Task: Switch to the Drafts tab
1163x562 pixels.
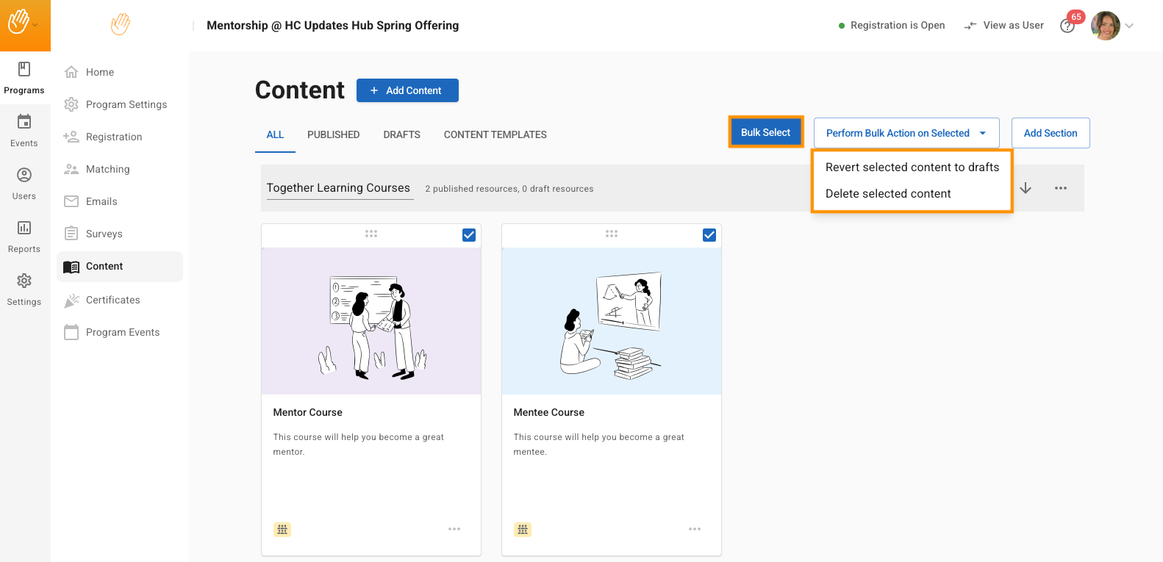Action: click(x=401, y=135)
